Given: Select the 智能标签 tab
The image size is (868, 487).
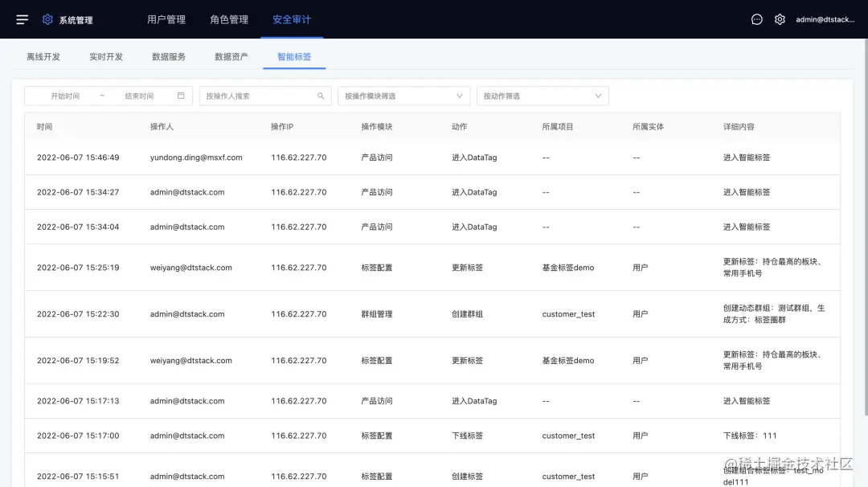Looking at the screenshot, I should tap(294, 56).
